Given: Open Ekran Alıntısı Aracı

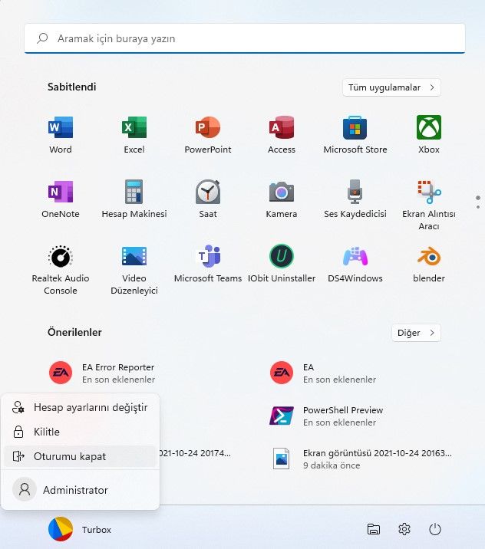Looking at the screenshot, I should coord(428,205).
